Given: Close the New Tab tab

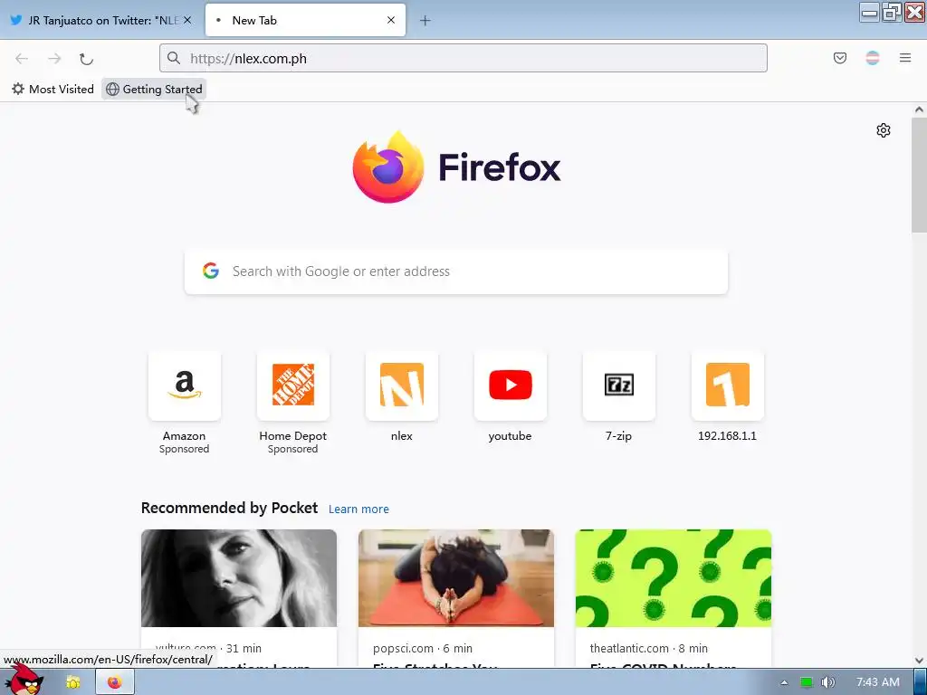Looking at the screenshot, I should pos(391,20).
